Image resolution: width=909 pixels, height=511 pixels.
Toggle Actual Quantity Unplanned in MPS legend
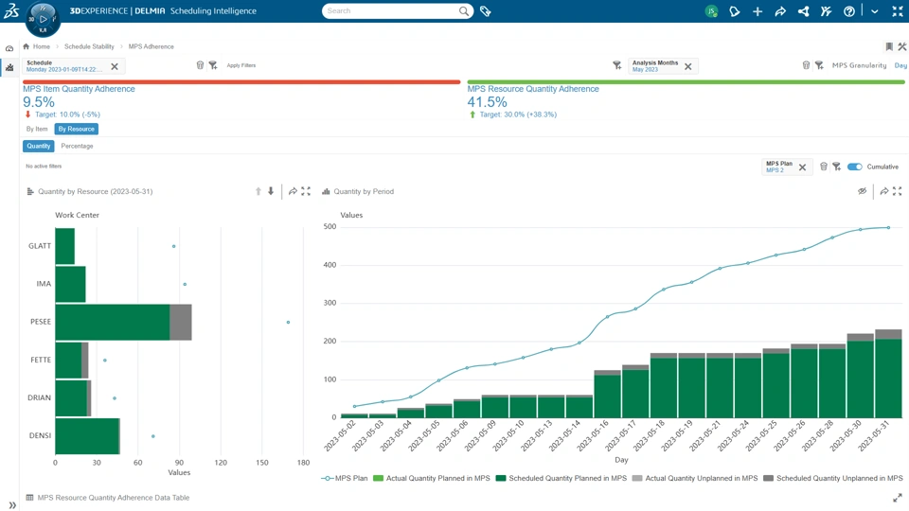(695, 479)
